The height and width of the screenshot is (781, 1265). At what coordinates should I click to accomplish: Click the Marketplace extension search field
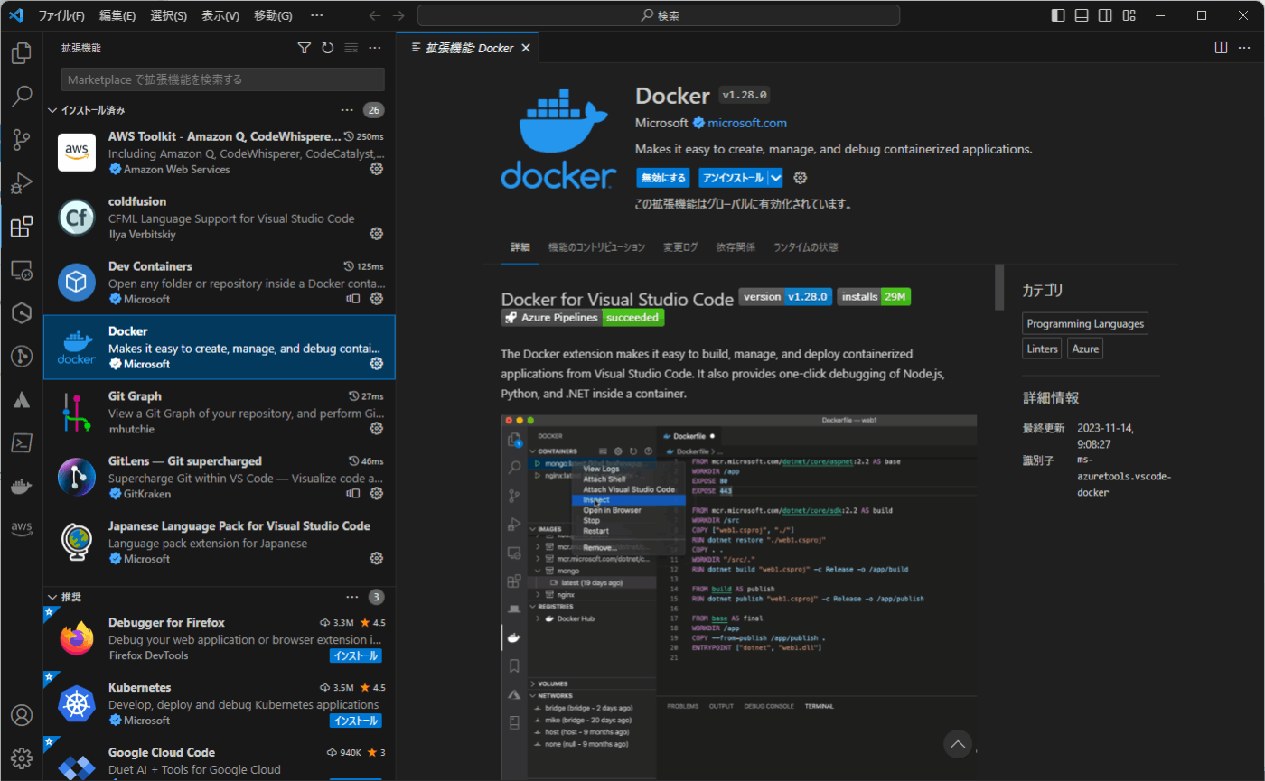pyautogui.click(x=223, y=79)
